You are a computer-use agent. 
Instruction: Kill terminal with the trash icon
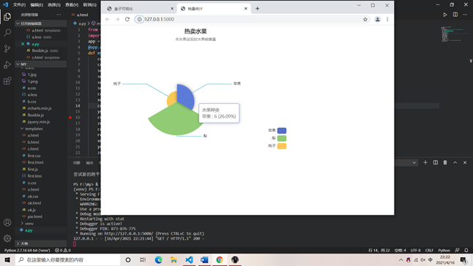(x=445, y=162)
